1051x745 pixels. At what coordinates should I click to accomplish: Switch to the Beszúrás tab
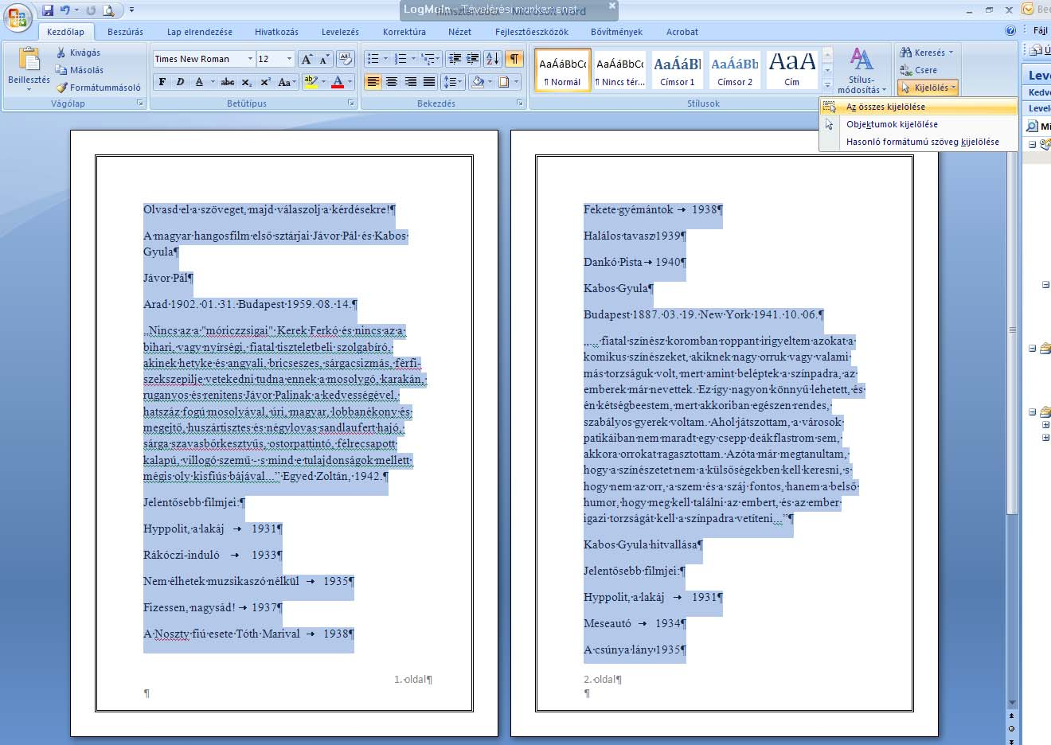(125, 32)
